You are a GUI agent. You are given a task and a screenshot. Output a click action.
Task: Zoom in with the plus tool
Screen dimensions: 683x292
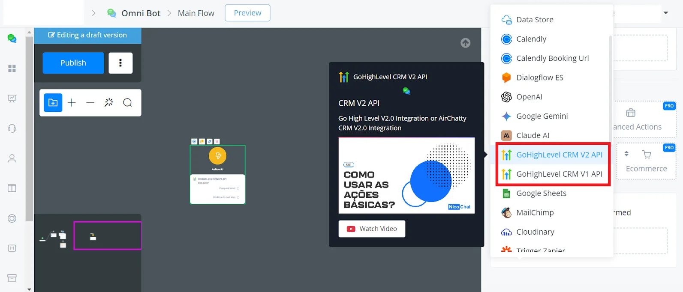(72, 103)
